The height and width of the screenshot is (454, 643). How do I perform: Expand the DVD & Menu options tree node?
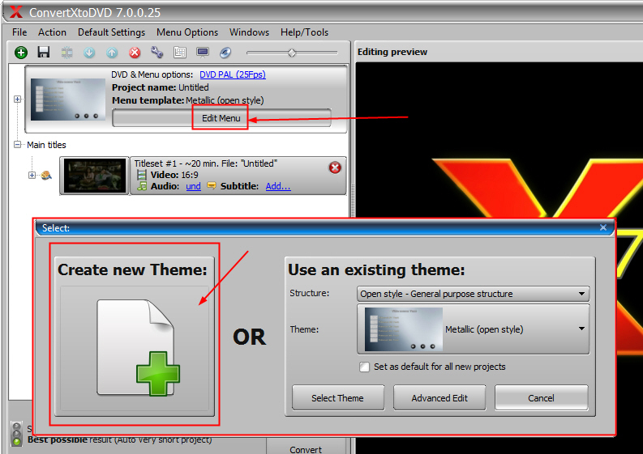click(x=17, y=99)
